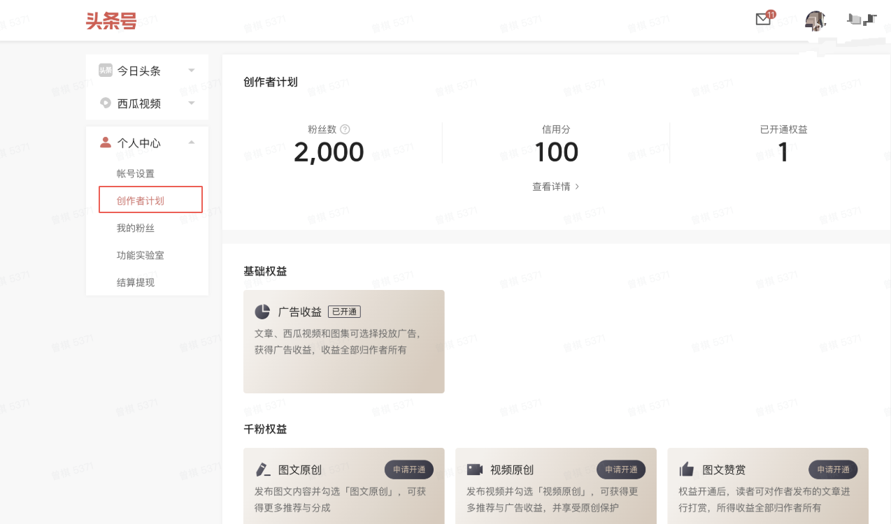Click the 个人中心 person icon
The width and height of the screenshot is (891, 524).
(x=106, y=143)
